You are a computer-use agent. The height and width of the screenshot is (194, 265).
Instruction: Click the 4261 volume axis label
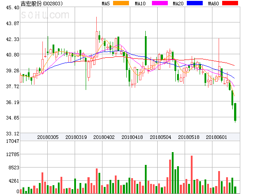click(x=14, y=181)
